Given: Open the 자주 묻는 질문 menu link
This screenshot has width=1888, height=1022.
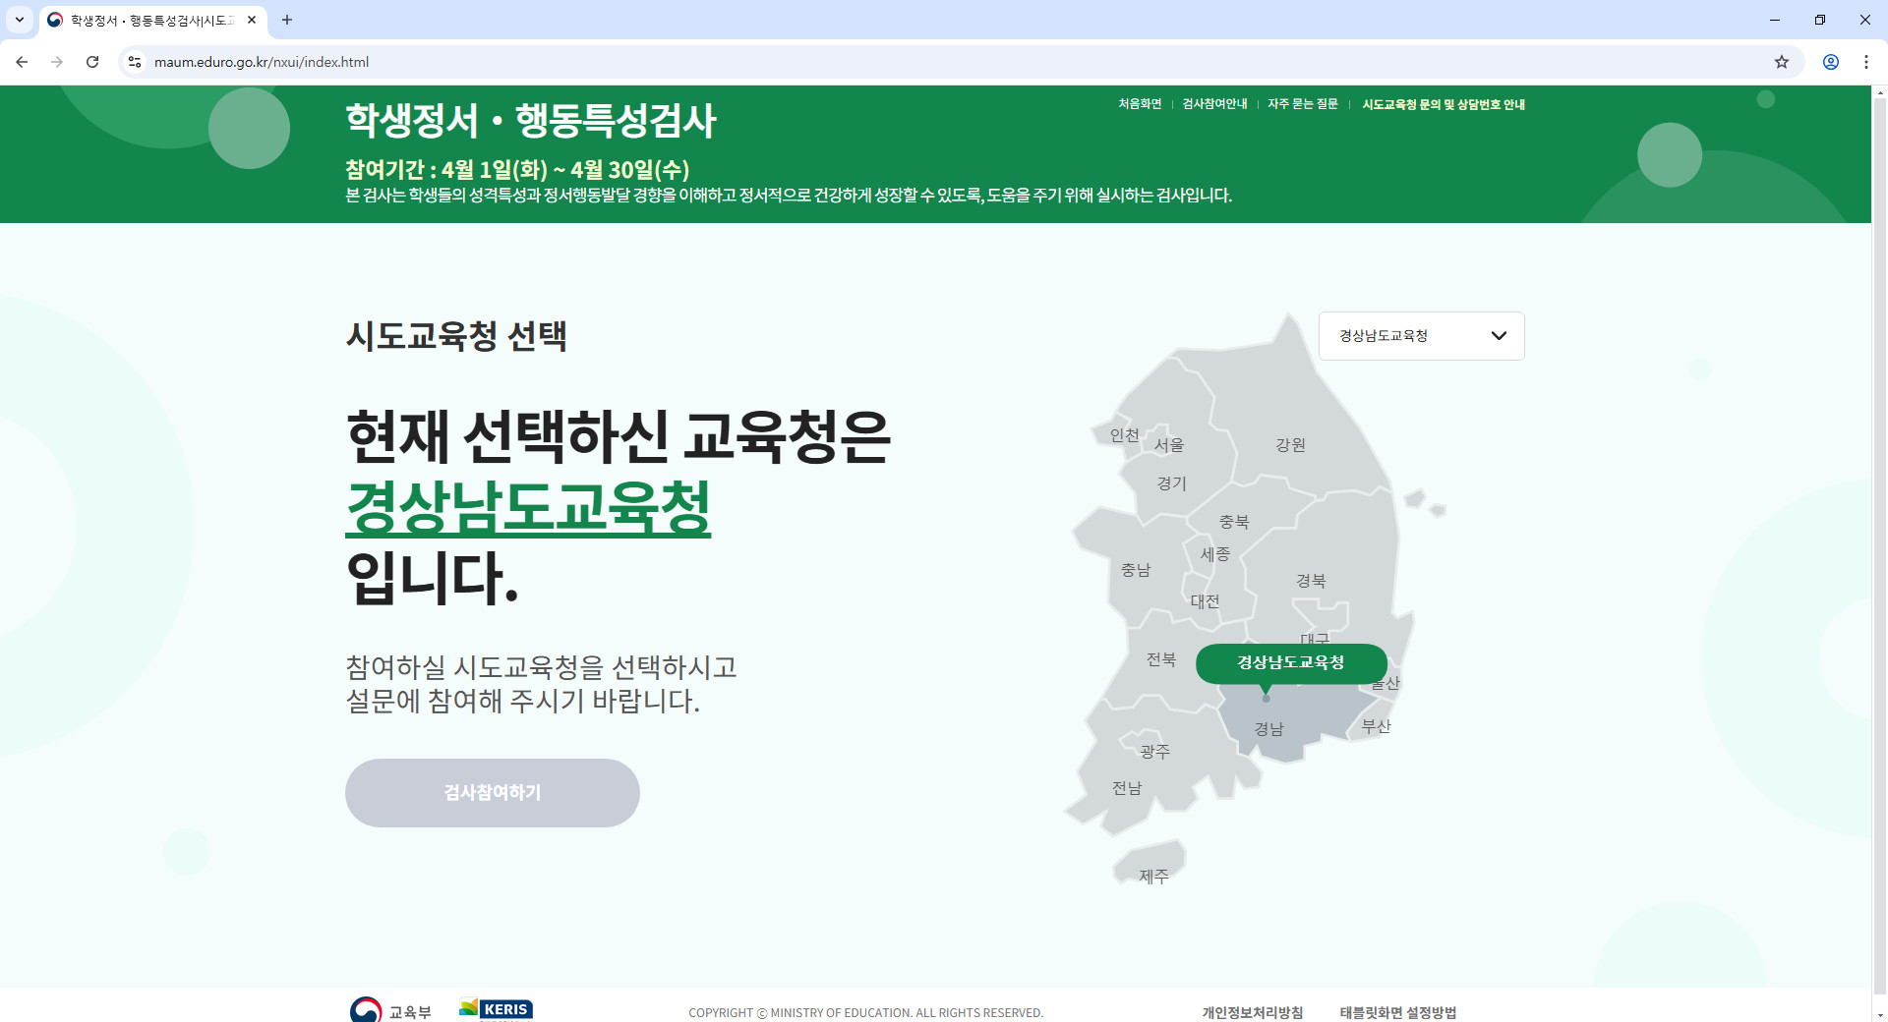Looking at the screenshot, I should click(x=1302, y=104).
